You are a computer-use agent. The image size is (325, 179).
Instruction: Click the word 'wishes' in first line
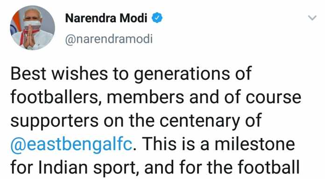click(79, 74)
